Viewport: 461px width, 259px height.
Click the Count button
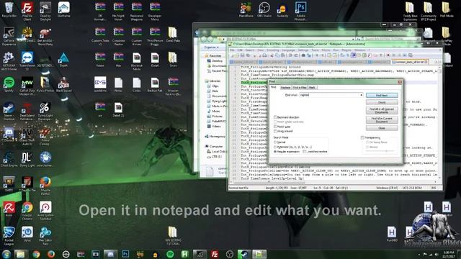[x=382, y=102]
